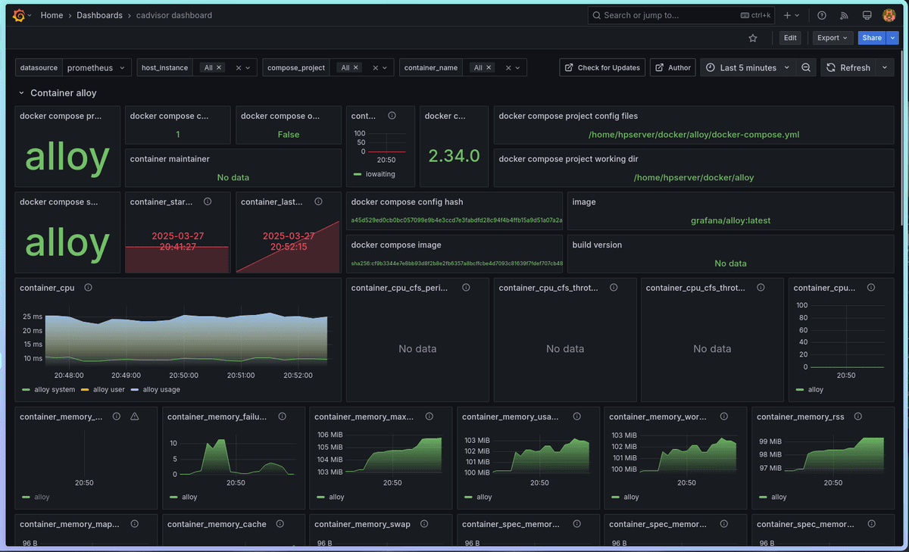Viewport: 909px width, 552px height.
Task: Open the plus New menu
Action: point(791,15)
